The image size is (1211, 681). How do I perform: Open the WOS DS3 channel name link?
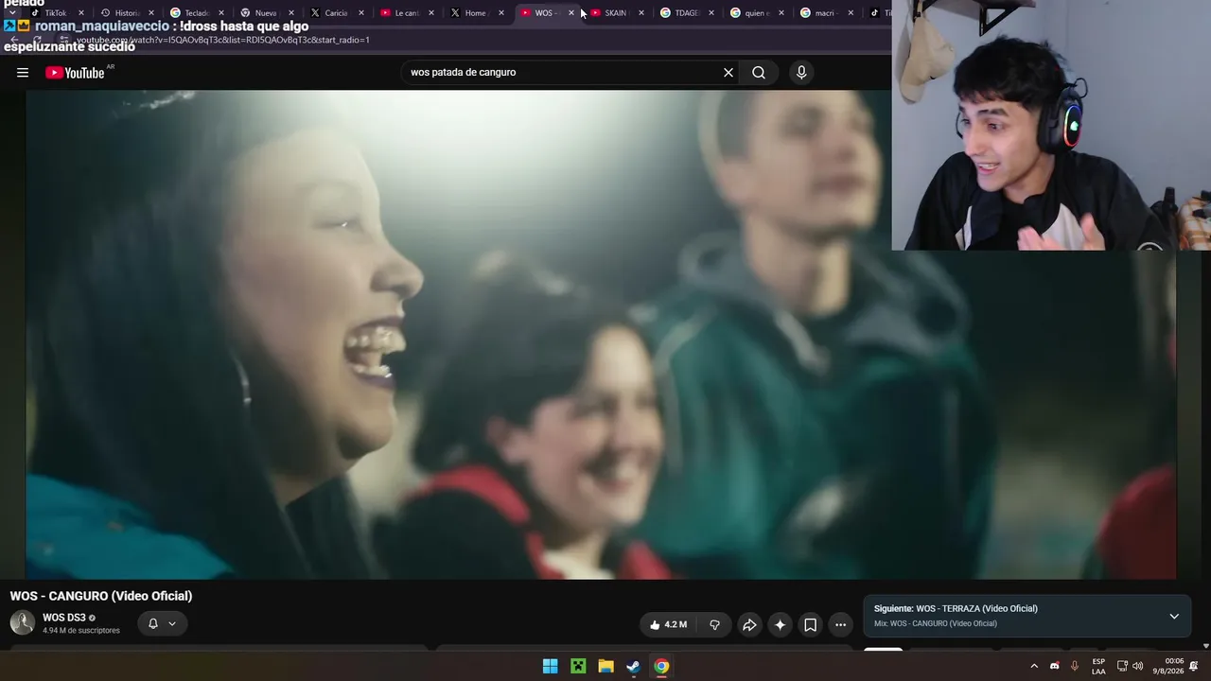click(x=63, y=618)
